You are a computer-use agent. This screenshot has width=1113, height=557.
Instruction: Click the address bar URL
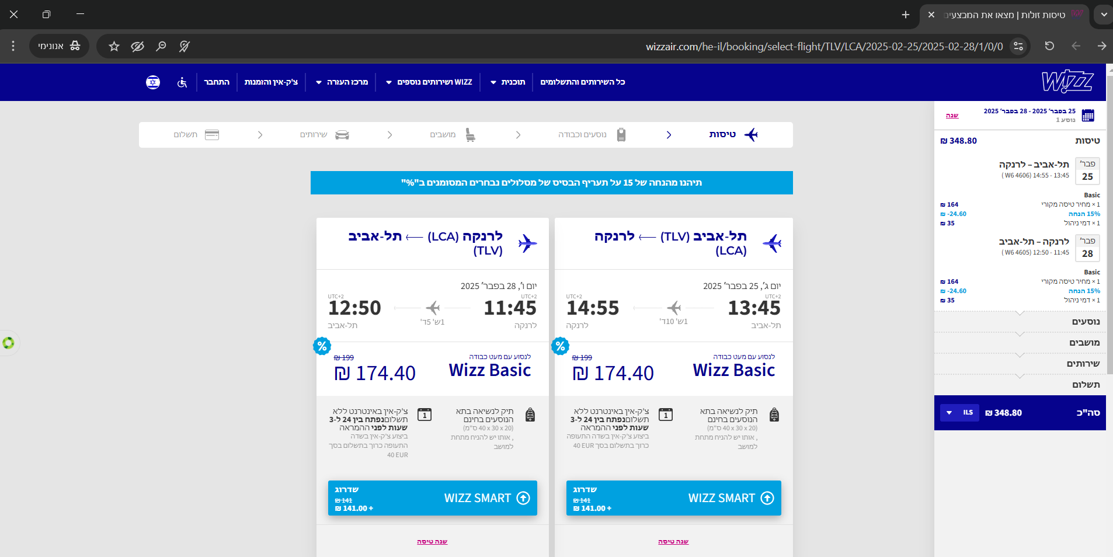[824, 47]
